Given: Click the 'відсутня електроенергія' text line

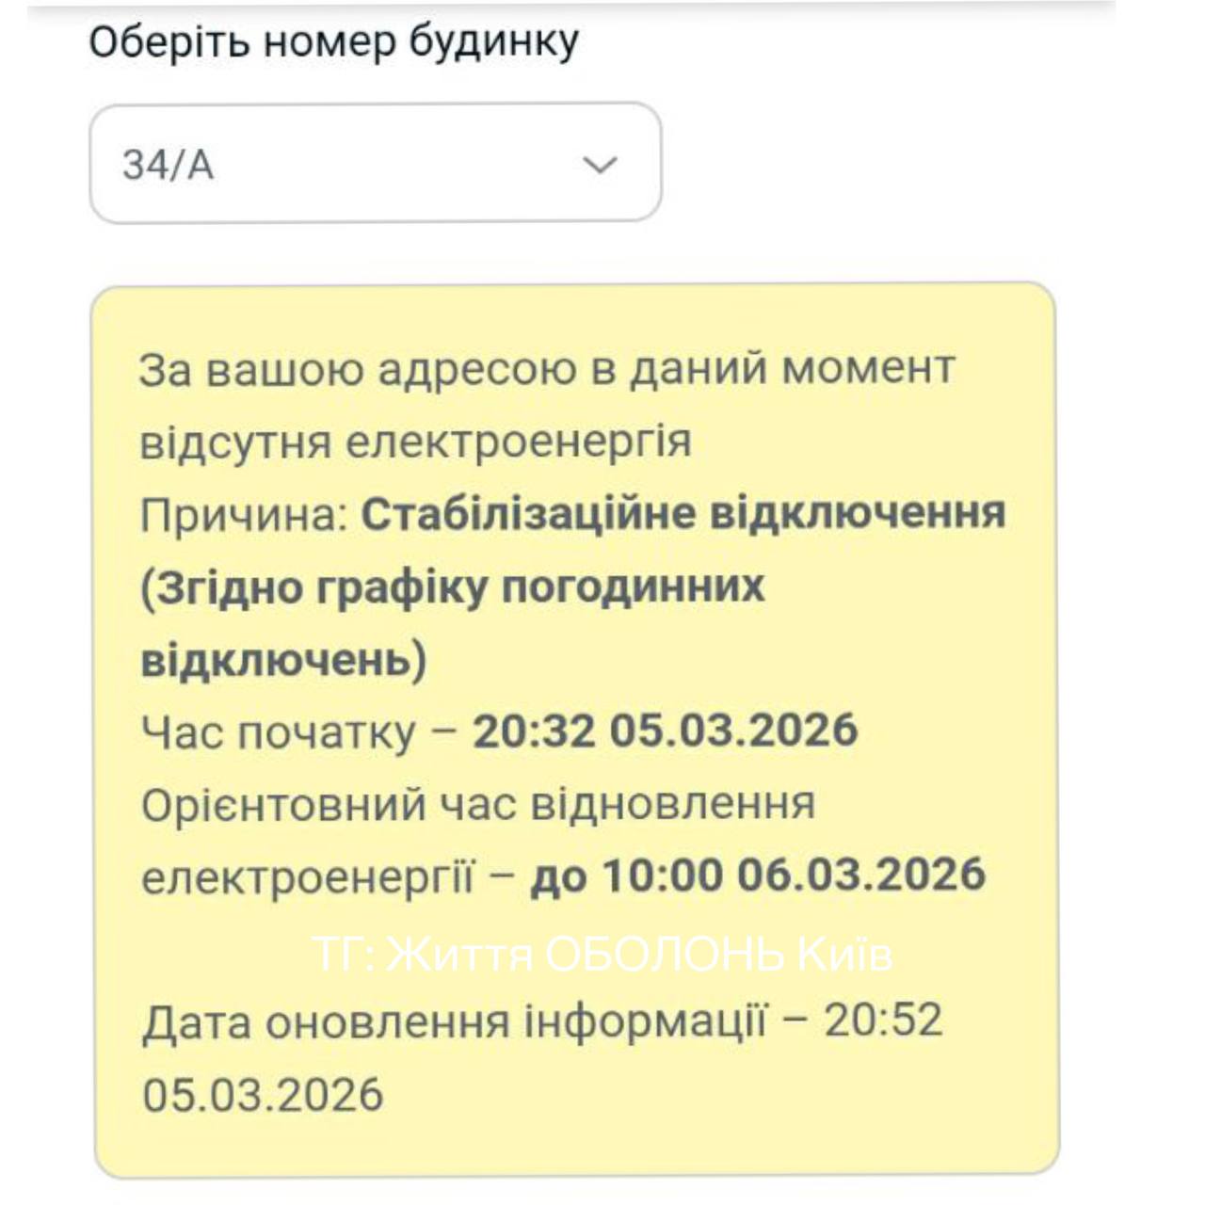Looking at the screenshot, I should click(415, 441).
